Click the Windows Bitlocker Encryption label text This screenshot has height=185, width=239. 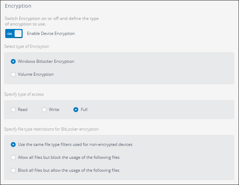46,61
